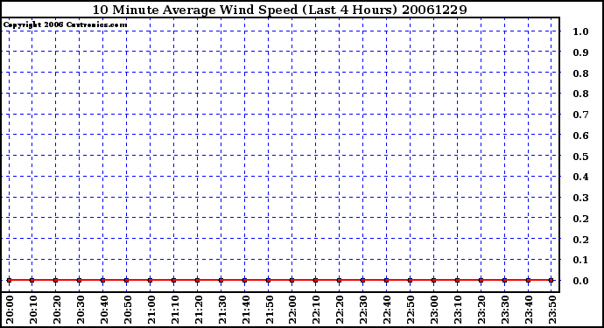Pick the wind speed marker at 21:20
The image size is (604, 328).
point(198,280)
